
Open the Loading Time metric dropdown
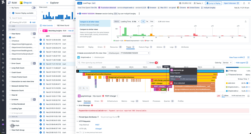click(130, 22)
